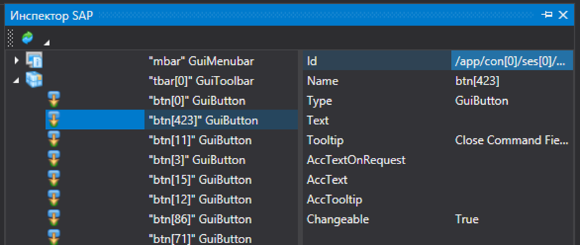Click the btn[11] button icon

54,140
